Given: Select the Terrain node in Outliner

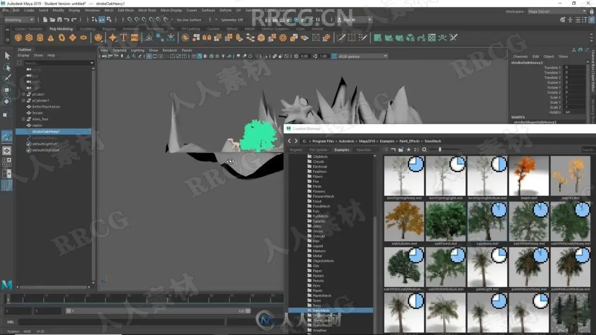Looking at the screenshot, I should (x=37, y=113).
